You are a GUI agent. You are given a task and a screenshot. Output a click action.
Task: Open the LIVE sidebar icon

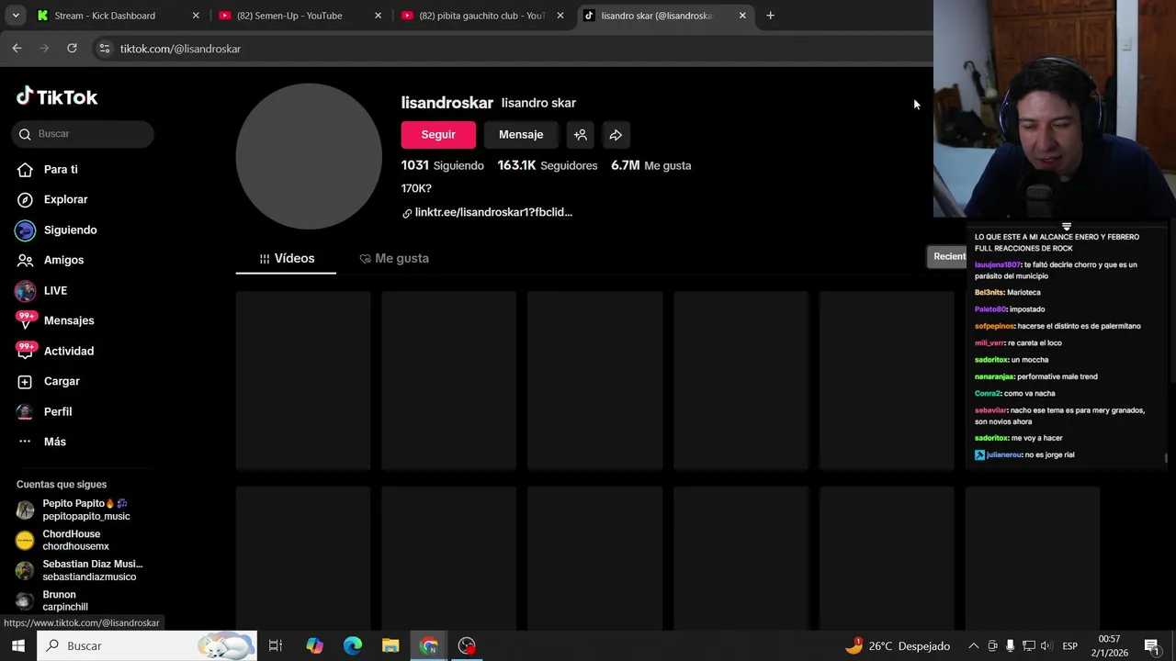pyautogui.click(x=25, y=290)
